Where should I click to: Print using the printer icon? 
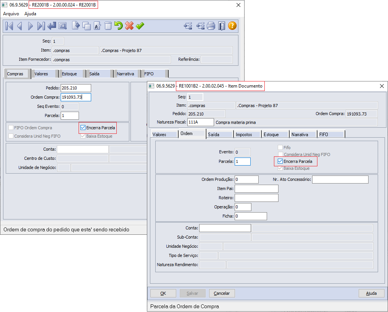[x=211, y=26]
